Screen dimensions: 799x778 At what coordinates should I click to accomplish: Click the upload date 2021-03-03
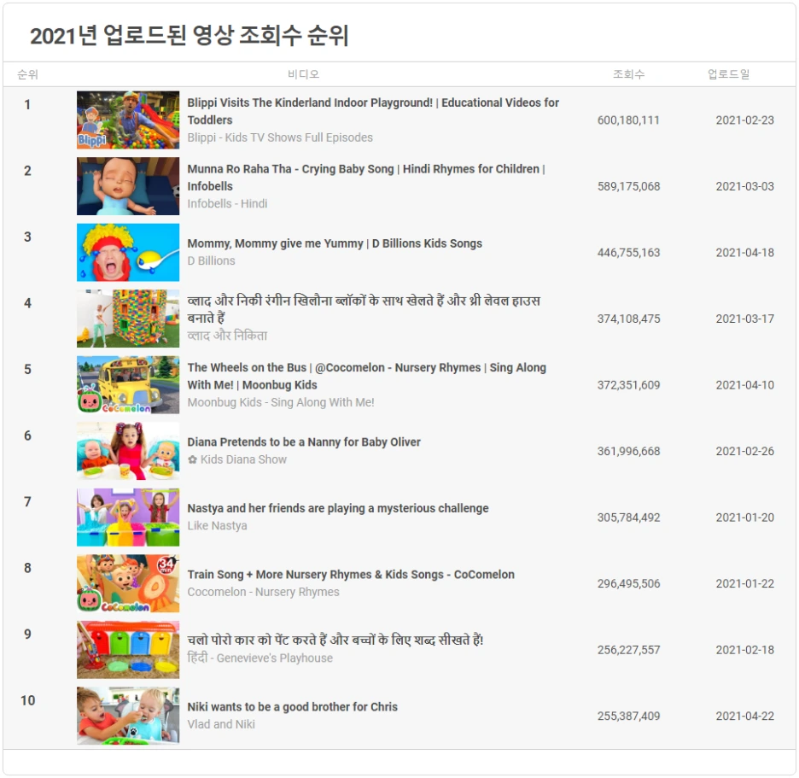(x=744, y=186)
